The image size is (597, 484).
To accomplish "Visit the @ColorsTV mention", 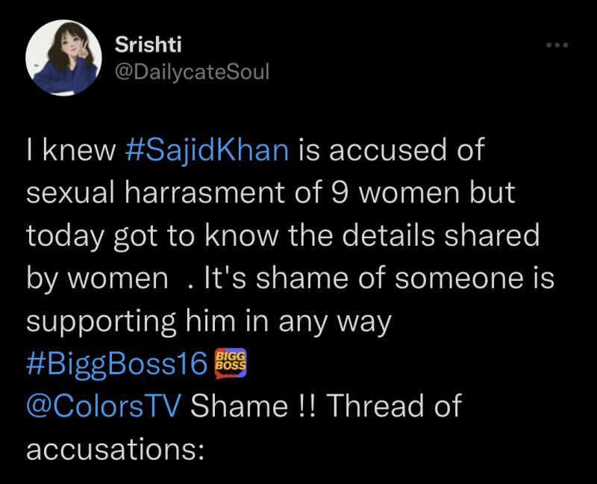I will tap(104, 407).
